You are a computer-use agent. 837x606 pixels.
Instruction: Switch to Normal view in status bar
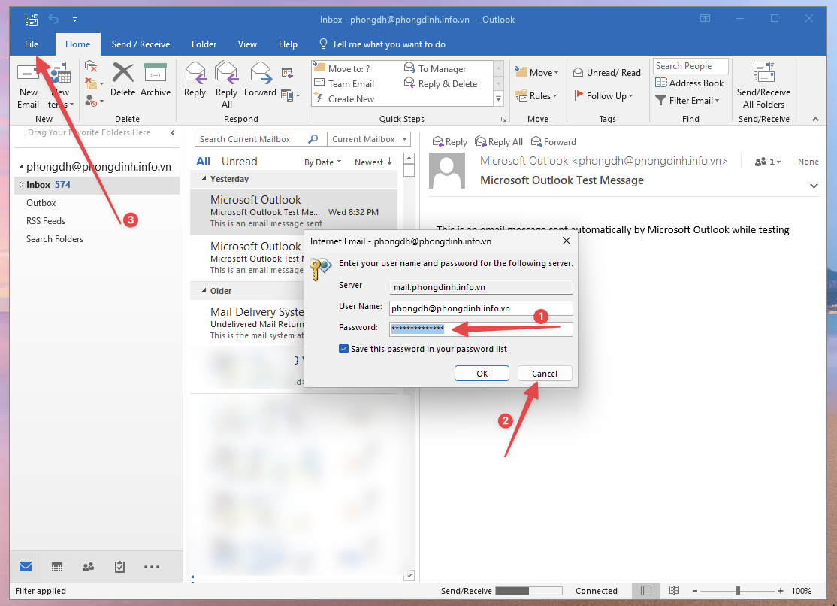tap(646, 590)
